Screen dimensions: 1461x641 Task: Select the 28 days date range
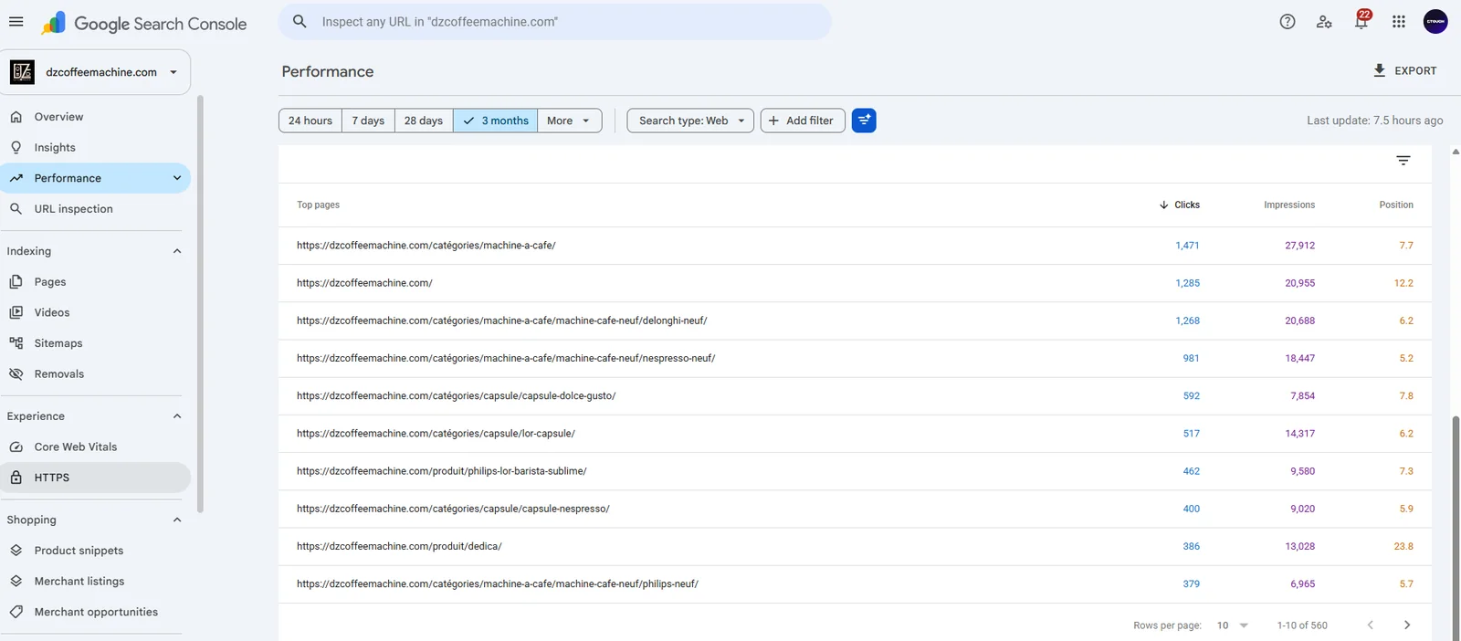424,121
